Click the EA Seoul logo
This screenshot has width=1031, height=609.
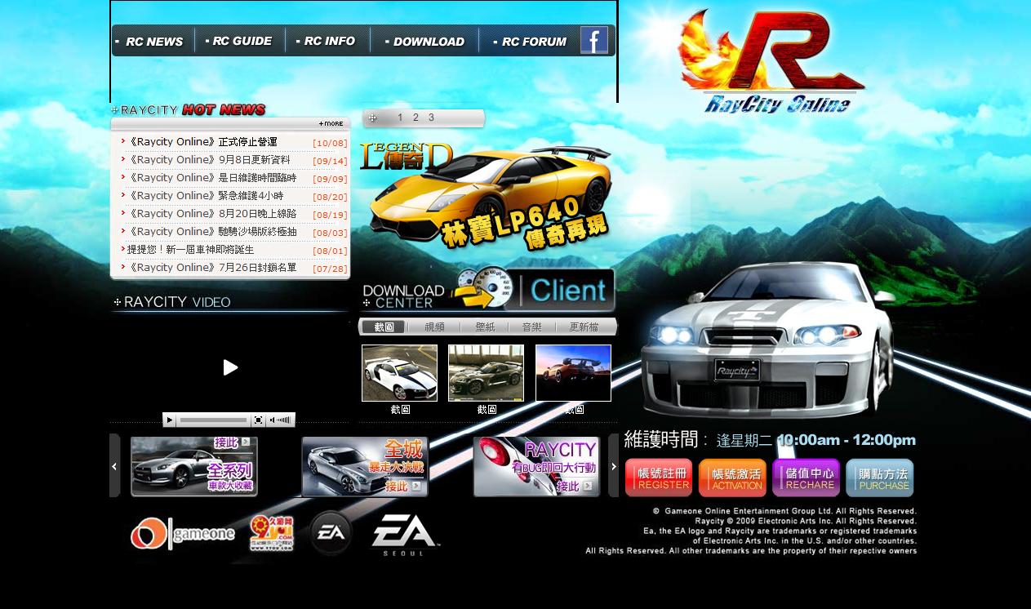(x=405, y=536)
